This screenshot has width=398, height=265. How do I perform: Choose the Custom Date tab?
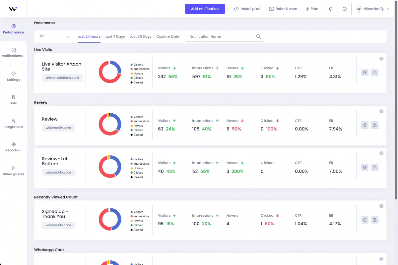[x=168, y=37]
